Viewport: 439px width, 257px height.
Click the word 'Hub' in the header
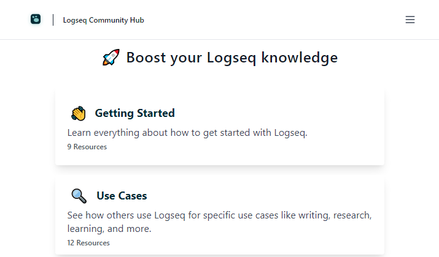[137, 20]
